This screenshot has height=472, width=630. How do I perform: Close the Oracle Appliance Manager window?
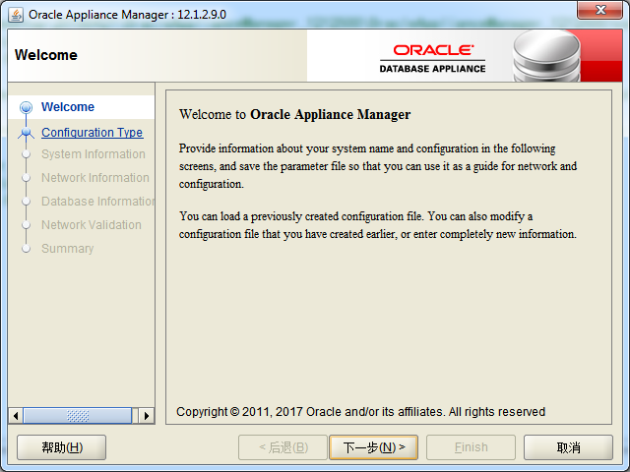599,10
